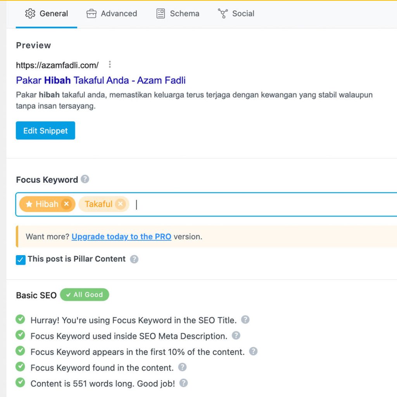
Task: Uncheck This post is Pillar Content
Action: click(21, 260)
